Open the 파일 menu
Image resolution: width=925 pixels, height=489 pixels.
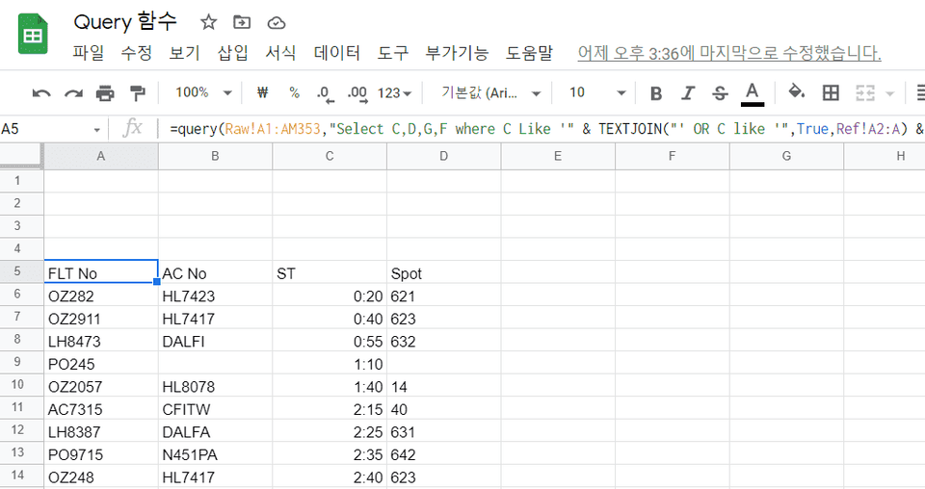(89, 53)
